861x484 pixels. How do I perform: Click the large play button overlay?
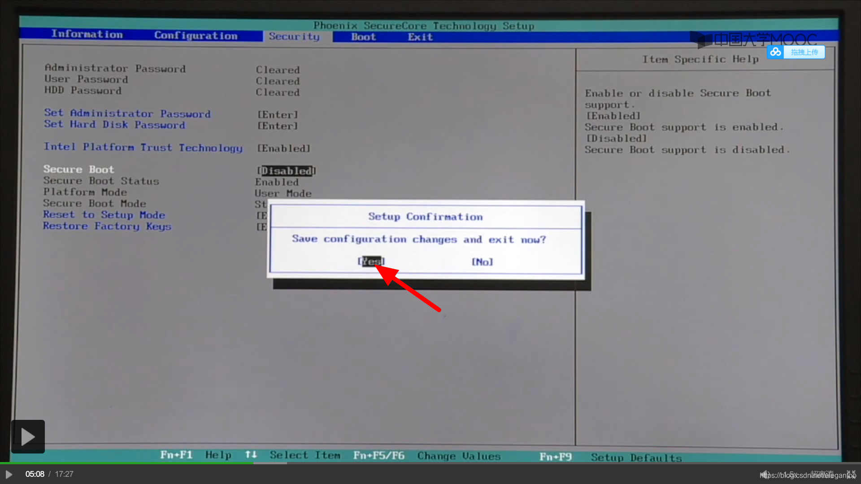(x=28, y=436)
